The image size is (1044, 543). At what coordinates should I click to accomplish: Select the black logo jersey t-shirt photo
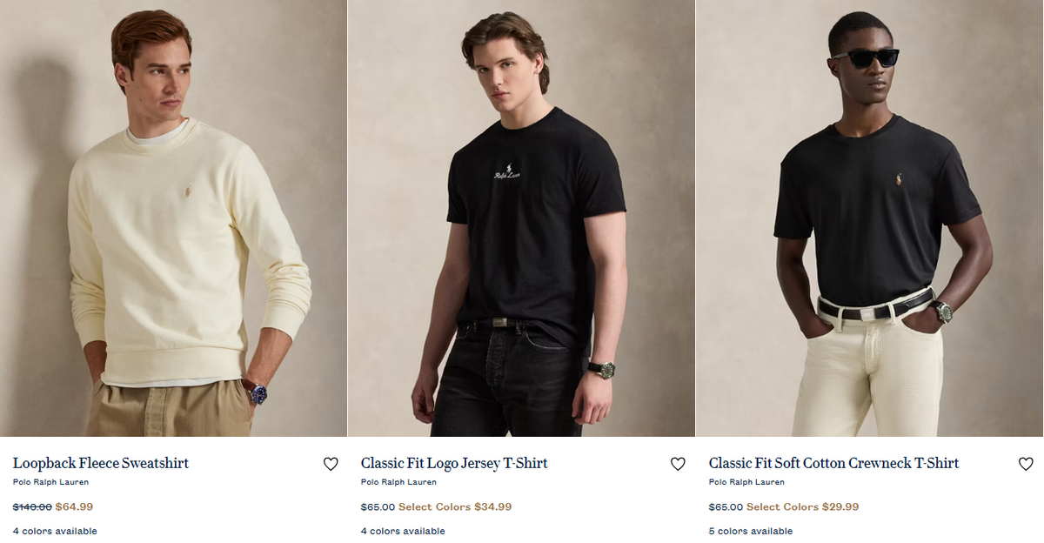pyautogui.click(x=521, y=218)
